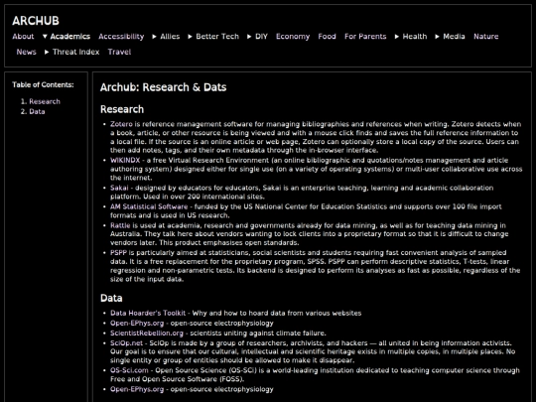
Task: Open the PSPP link
Action: pos(118,253)
